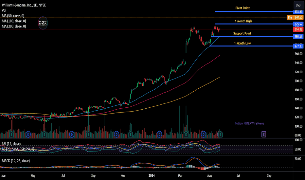Select the MA (200, close, 0) legend
The height and width of the screenshot is (180, 305).
pyautogui.click(x=14, y=26)
